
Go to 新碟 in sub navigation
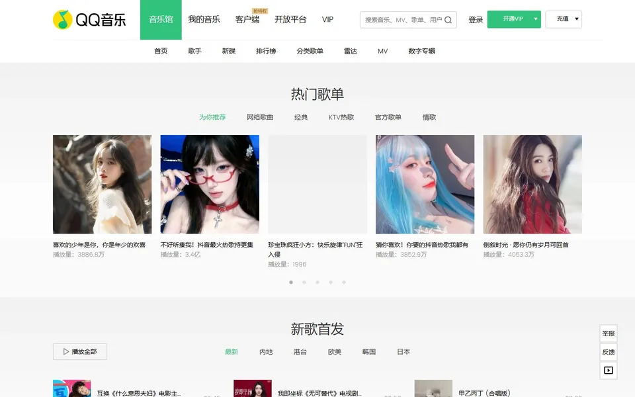pyautogui.click(x=229, y=51)
